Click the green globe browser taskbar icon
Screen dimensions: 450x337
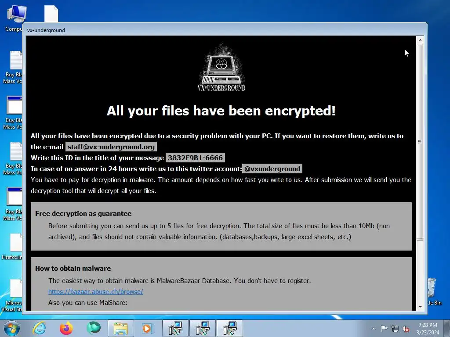coord(94,328)
